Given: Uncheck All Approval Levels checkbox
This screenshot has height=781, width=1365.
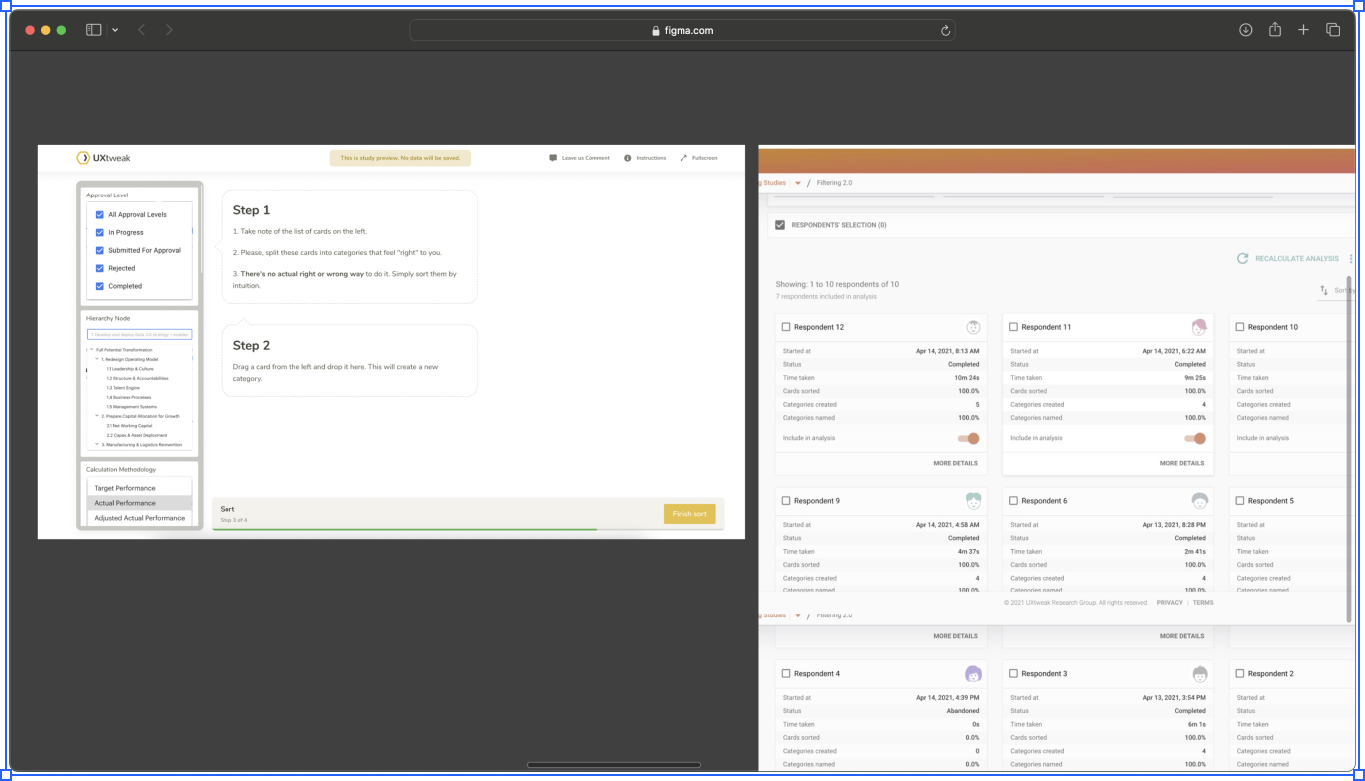Looking at the screenshot, I should [100, 214].
